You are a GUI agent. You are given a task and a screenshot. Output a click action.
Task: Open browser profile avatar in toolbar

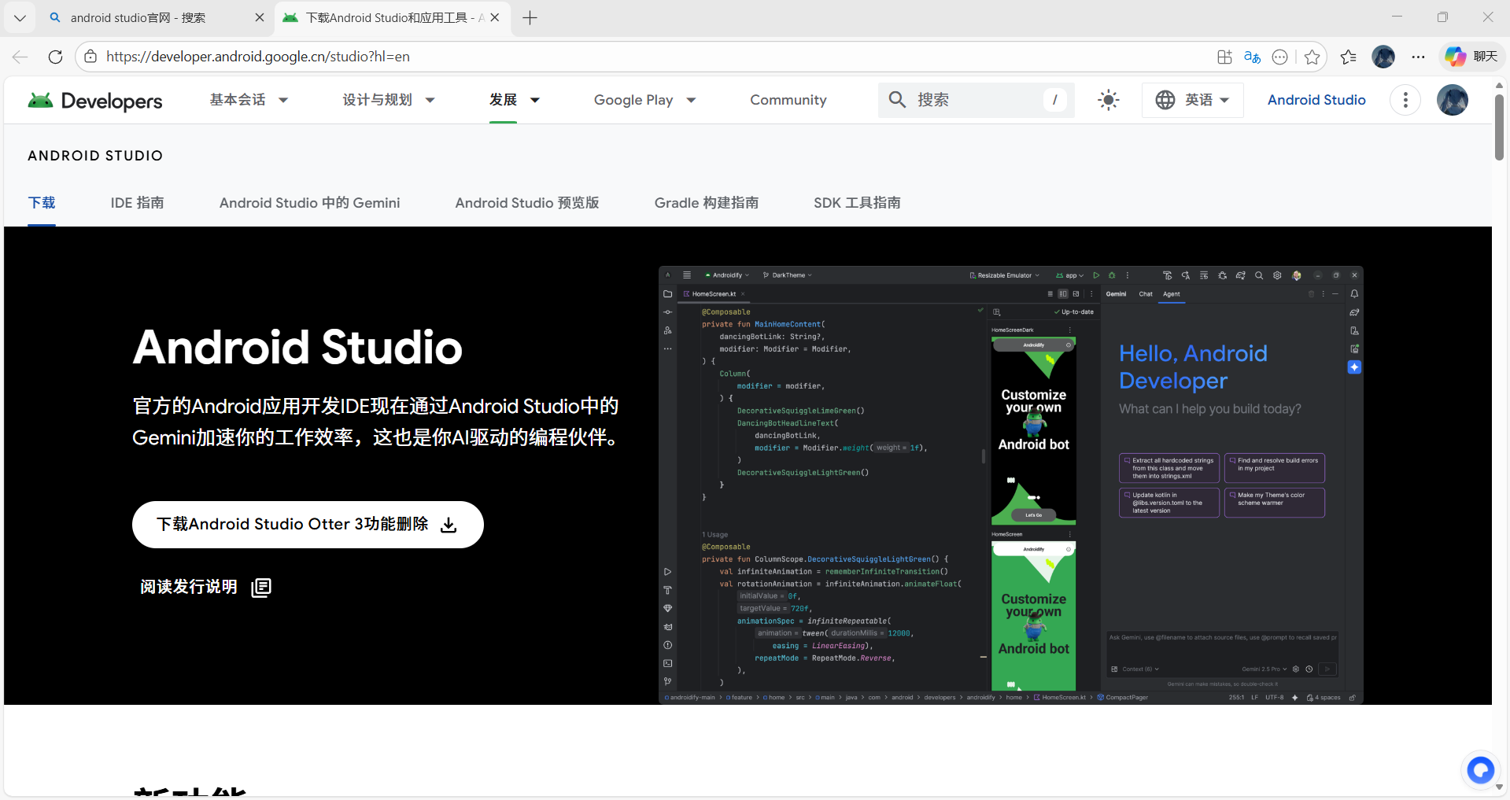[1383, 57]
